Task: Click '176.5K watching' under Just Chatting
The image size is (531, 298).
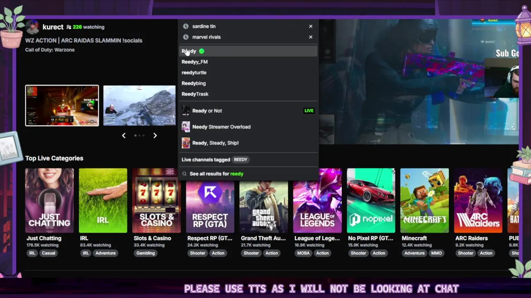Action: [x=43, y=245]
